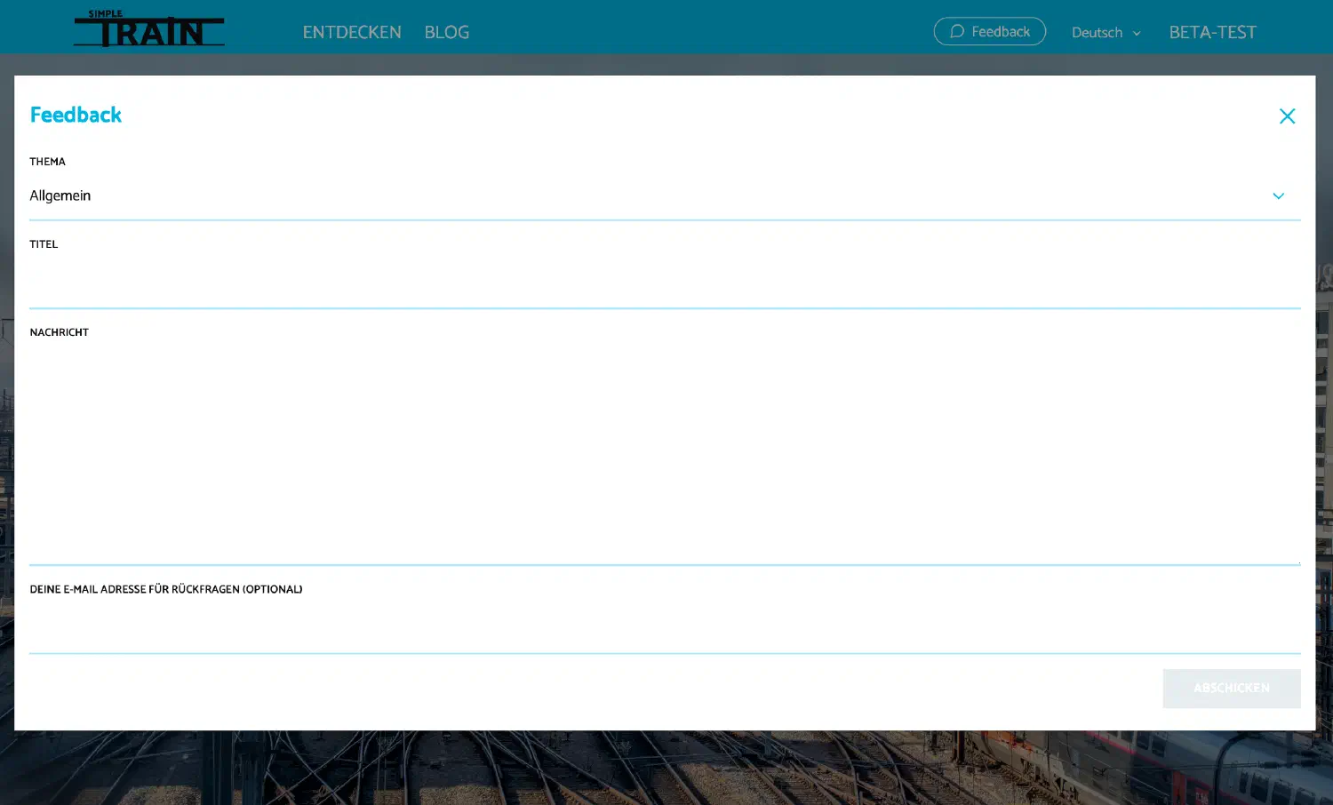The height and width of the screenshot is (805, 1333).
Task: Open the ENTDECKEN menu
Action: [352, 32]
